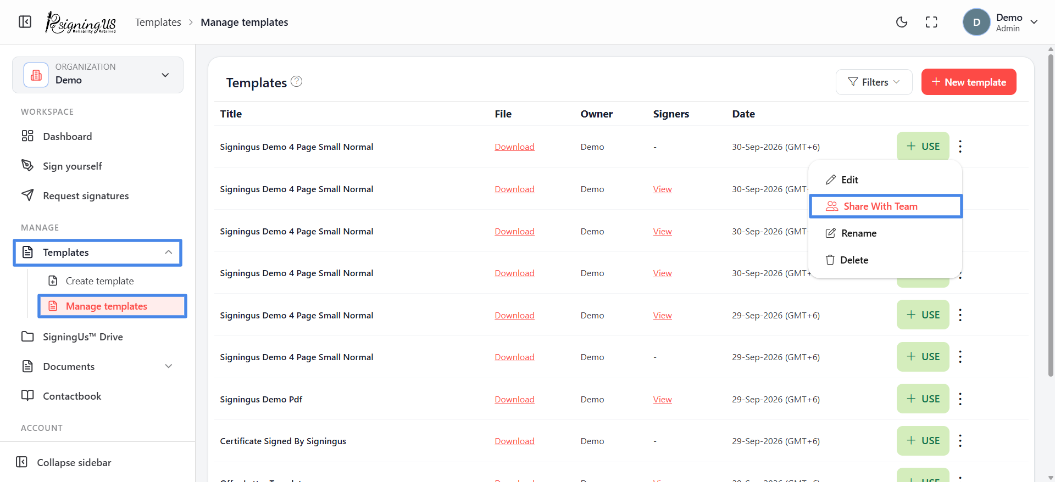Choose Share With Team option
The image size is (1055, 482).
[885, 206]
